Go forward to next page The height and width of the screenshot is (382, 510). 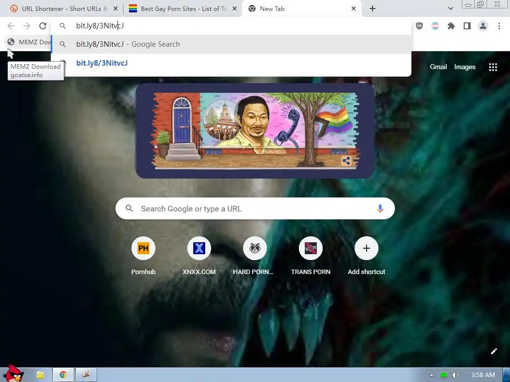(x=27, y=26)
